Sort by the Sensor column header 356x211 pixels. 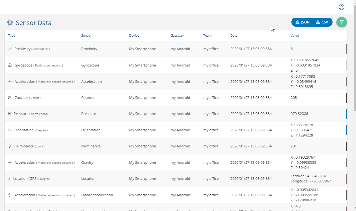[x=86, y=35]
